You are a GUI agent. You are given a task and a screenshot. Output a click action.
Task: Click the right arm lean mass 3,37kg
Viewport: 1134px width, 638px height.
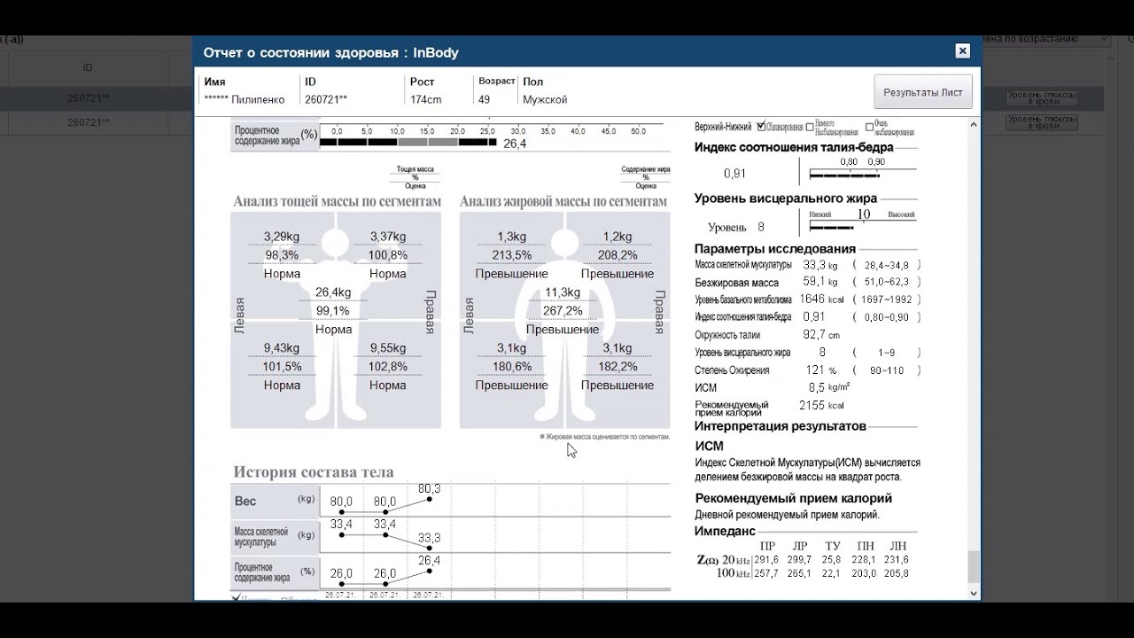pos(387,237)
